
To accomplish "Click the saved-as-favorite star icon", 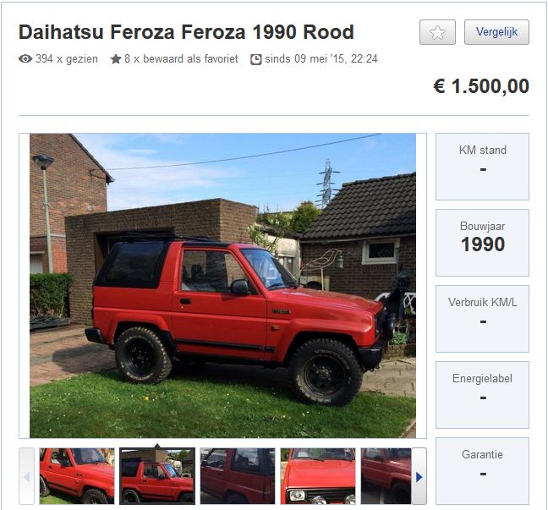I will pos(116,59).
